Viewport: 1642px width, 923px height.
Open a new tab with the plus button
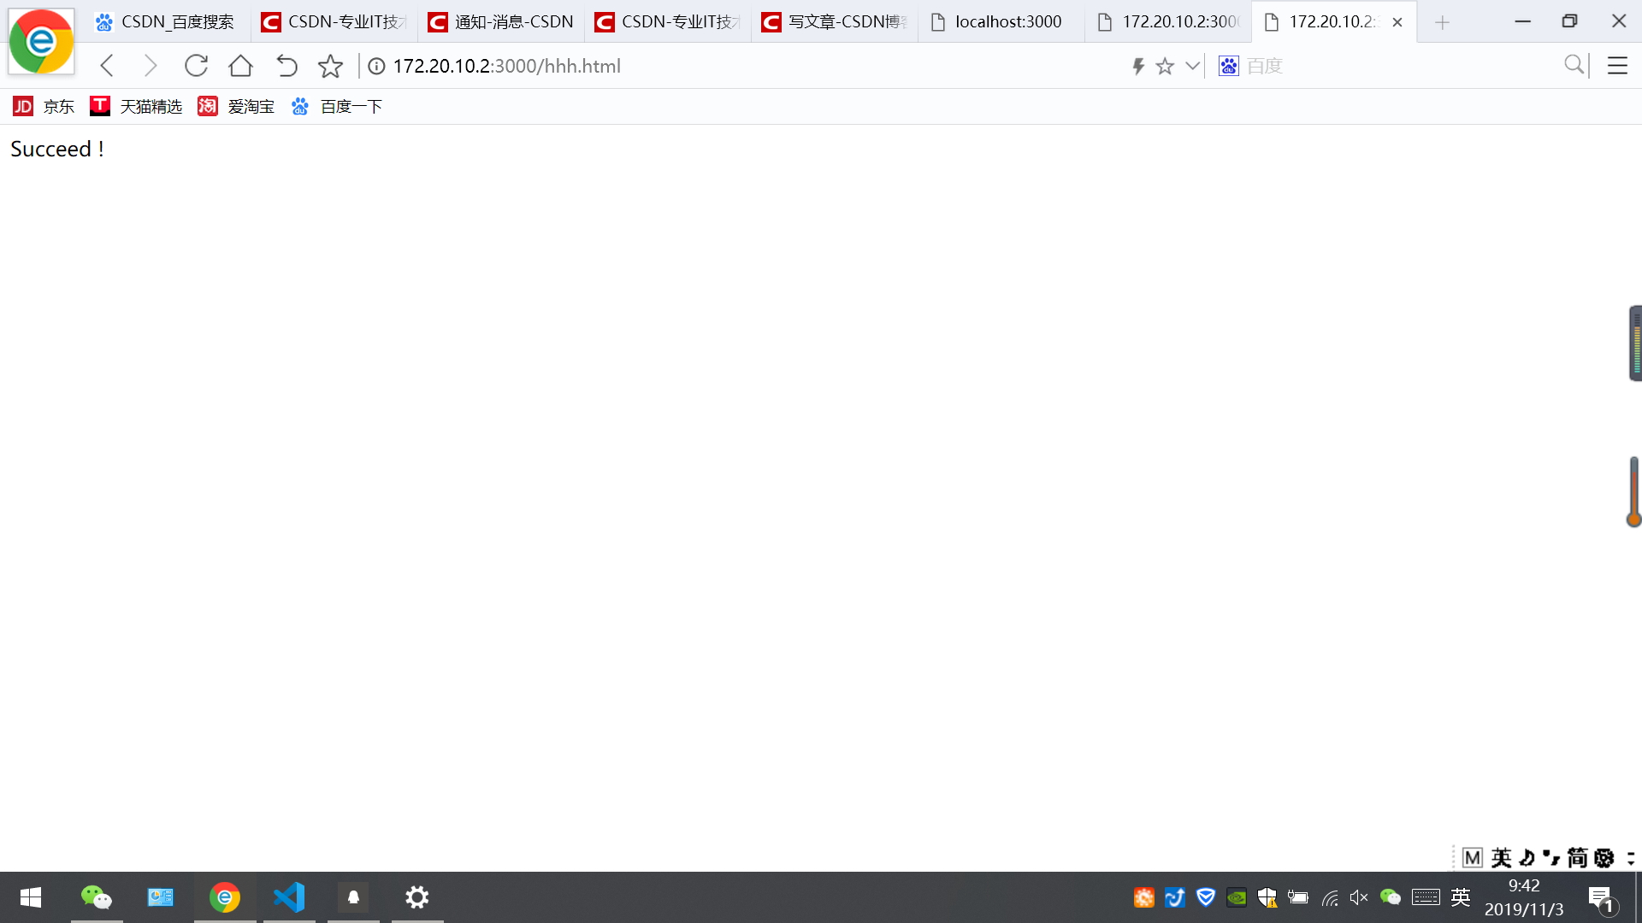click(1442, 23)
